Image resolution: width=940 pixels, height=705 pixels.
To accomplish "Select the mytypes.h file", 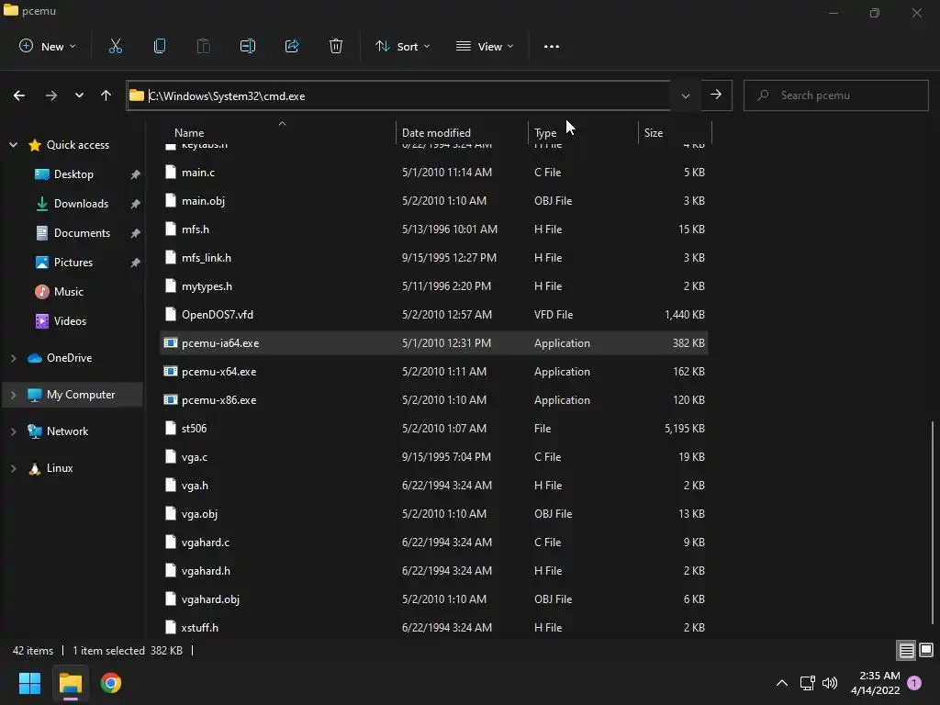I will click(x=434, y=286).
